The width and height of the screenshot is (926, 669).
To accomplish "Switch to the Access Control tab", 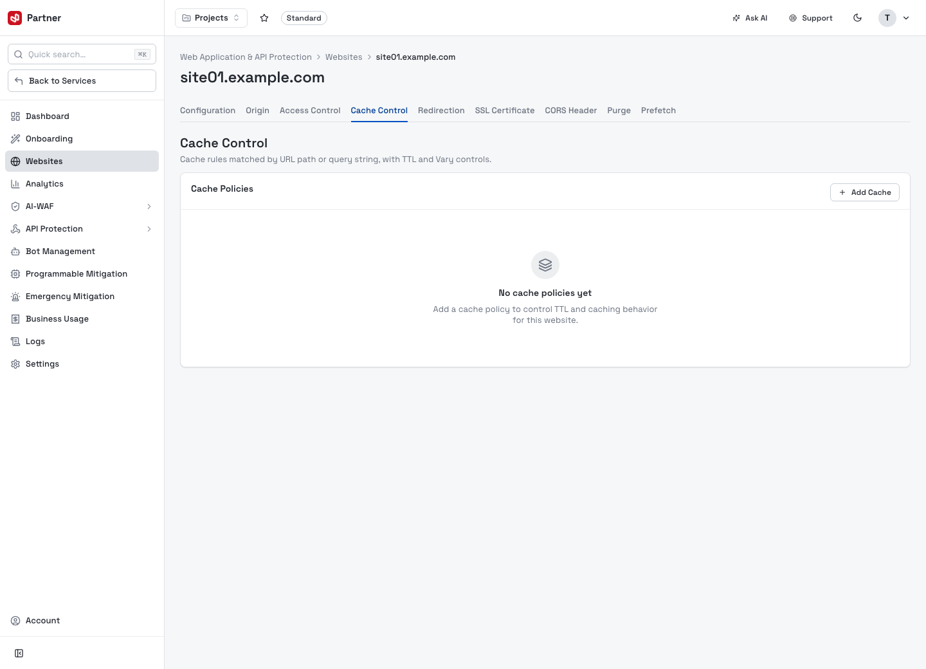I will pos(310,111).
